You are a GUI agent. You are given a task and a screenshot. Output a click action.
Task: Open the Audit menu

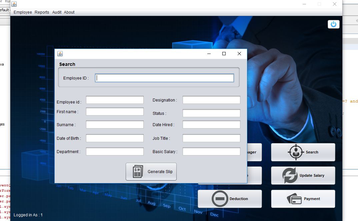[57, 12]
